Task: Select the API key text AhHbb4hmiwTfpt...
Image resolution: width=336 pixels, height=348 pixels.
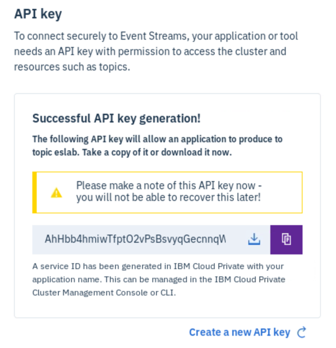Action: pyautogui.click(x=135, y=239)
